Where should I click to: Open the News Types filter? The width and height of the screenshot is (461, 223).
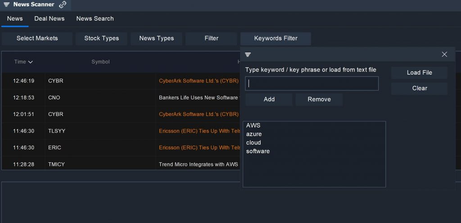pyautogui.click(x=156, y=38)
